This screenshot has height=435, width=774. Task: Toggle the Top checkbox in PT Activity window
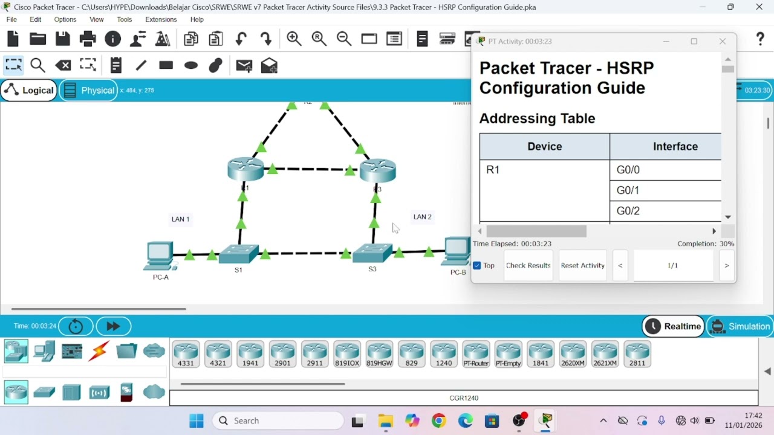coord(477,265)
